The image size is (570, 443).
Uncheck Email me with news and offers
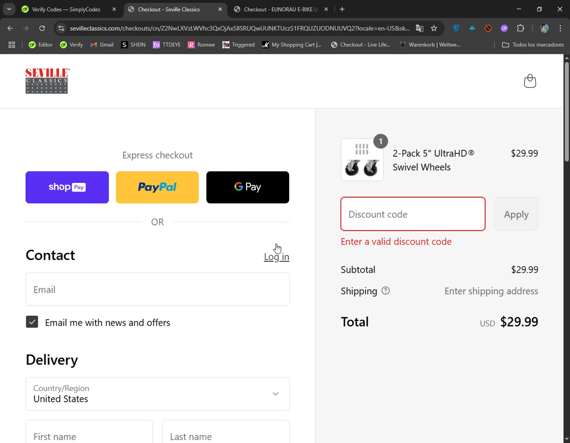point(32,322)
